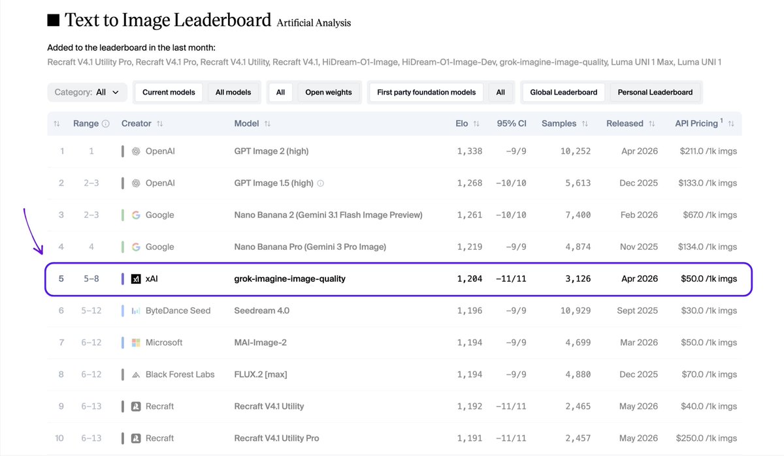784x456 pixels.
Task: Click the ByteDance Seed logo icon
Action: tap(136, 311)
